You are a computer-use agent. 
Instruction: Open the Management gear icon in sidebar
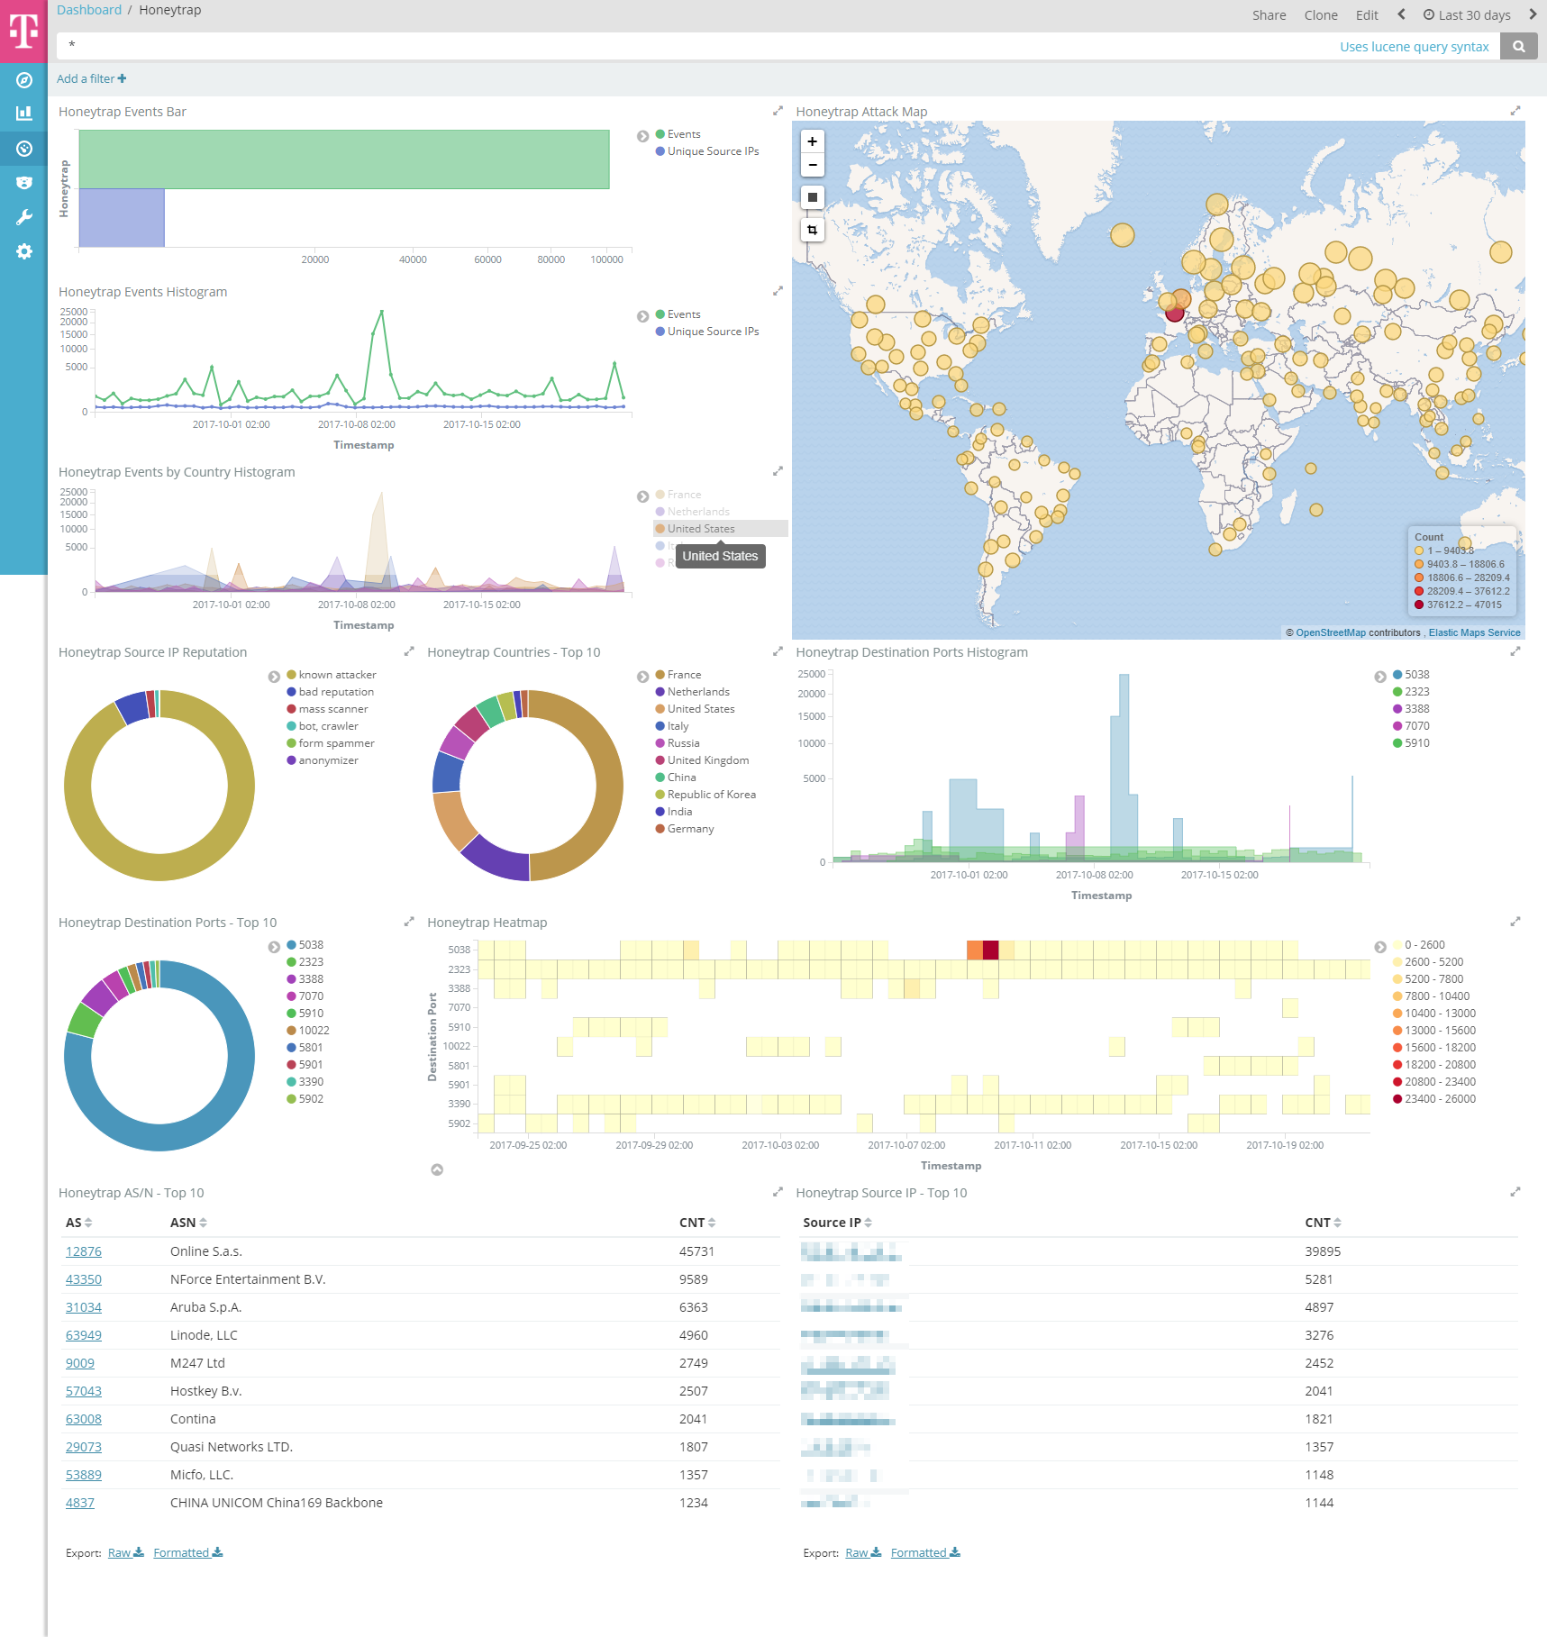(24, 251)
